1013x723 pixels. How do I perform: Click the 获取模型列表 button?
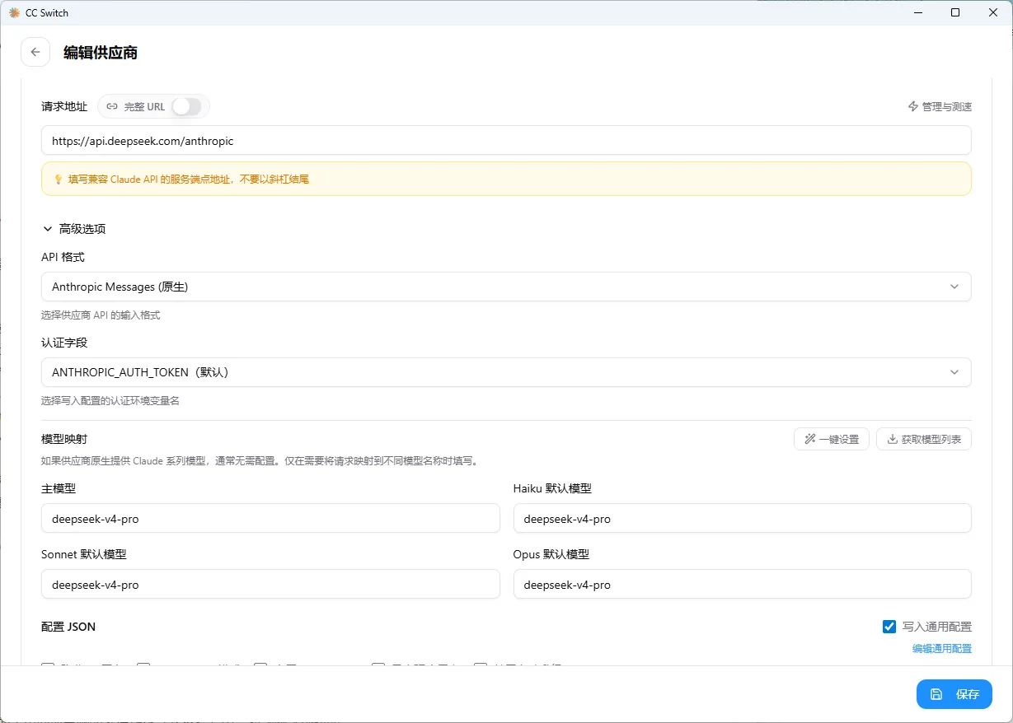point(924,439)
